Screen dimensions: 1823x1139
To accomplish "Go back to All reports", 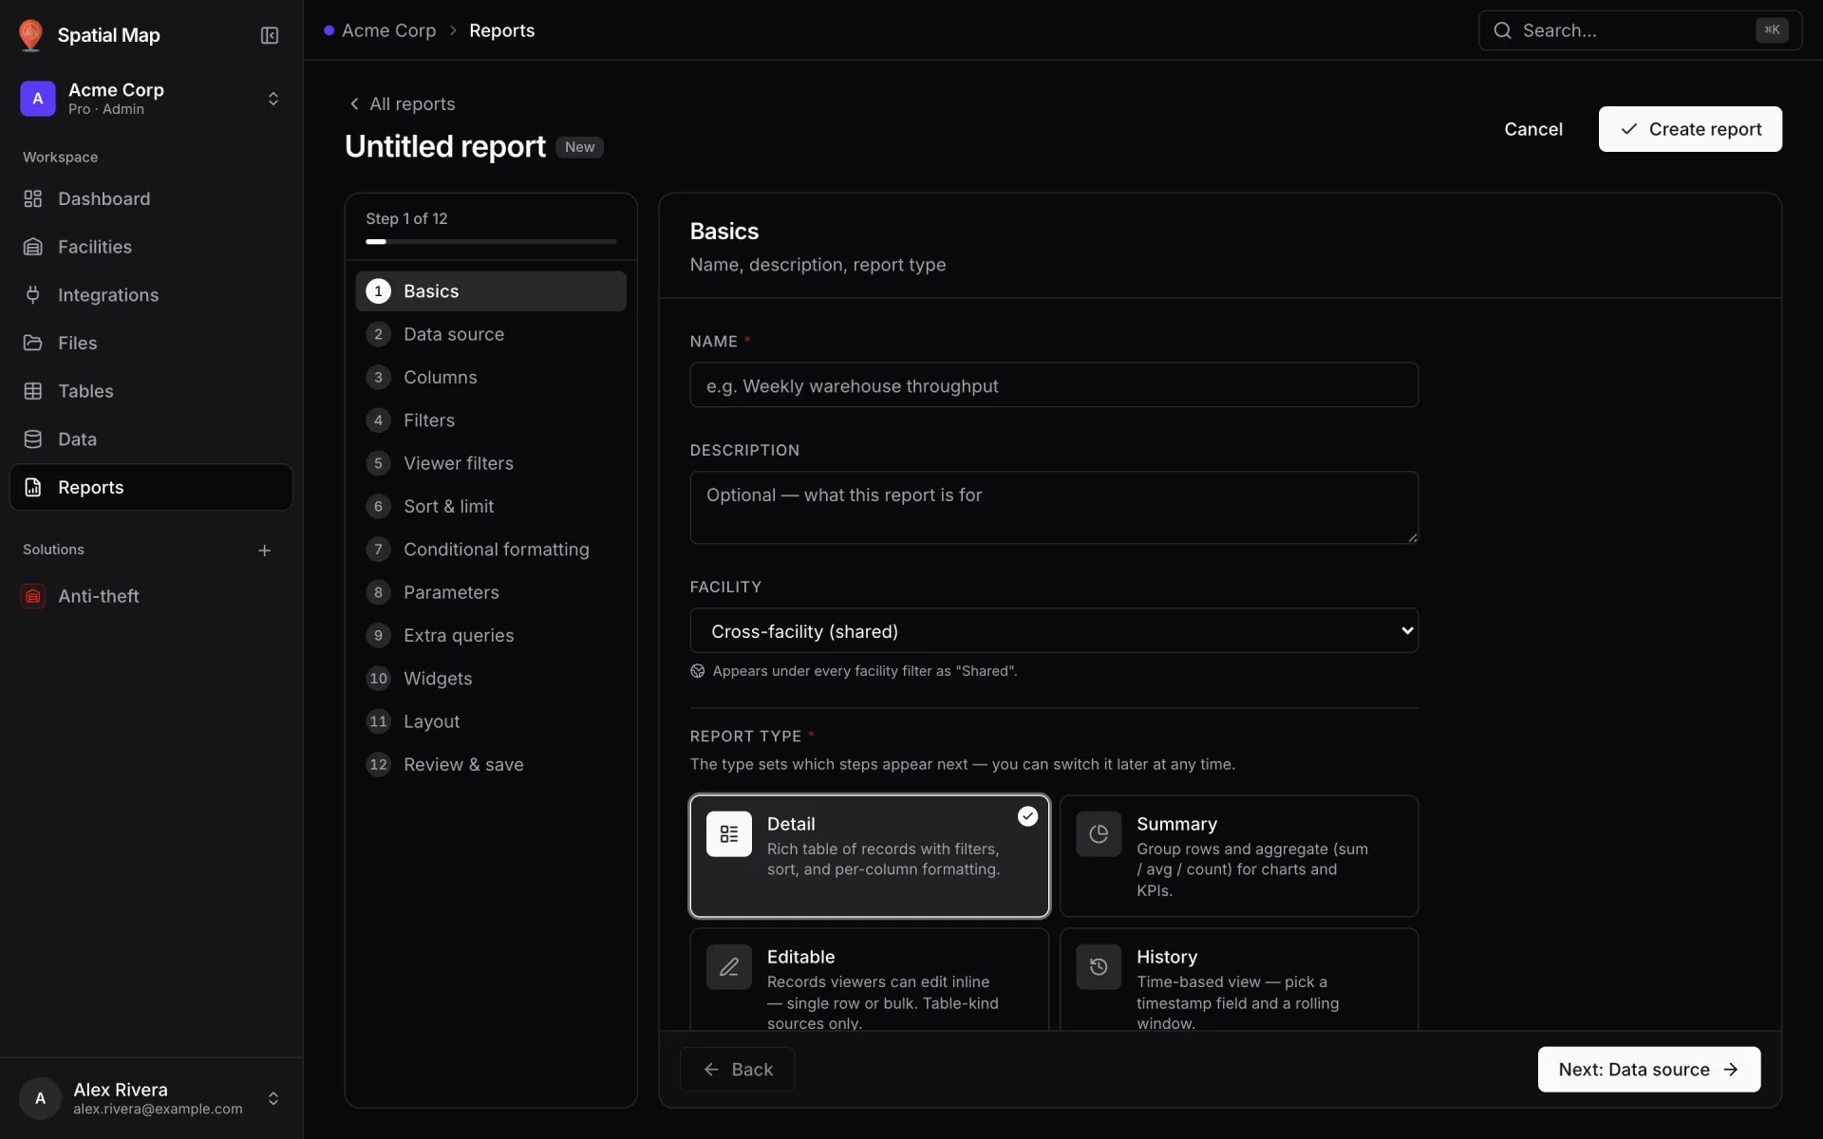I will pyautogui.click(x=402, y=103).
